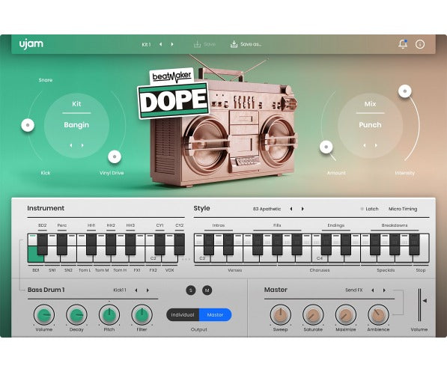The image size is (447, 372).
Task: Click the Master Maximize knob
Action: coord(345,314)
